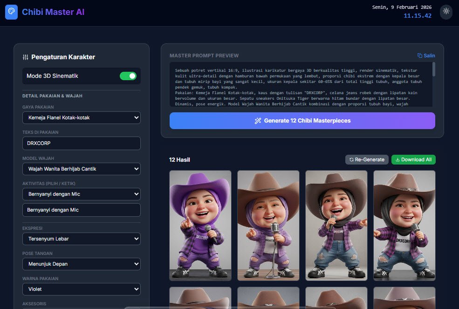This screenshot has width=459, height=309.
Task: Open the Warna Pakaian Violet dropdown
Action: [x=82, y=289]
